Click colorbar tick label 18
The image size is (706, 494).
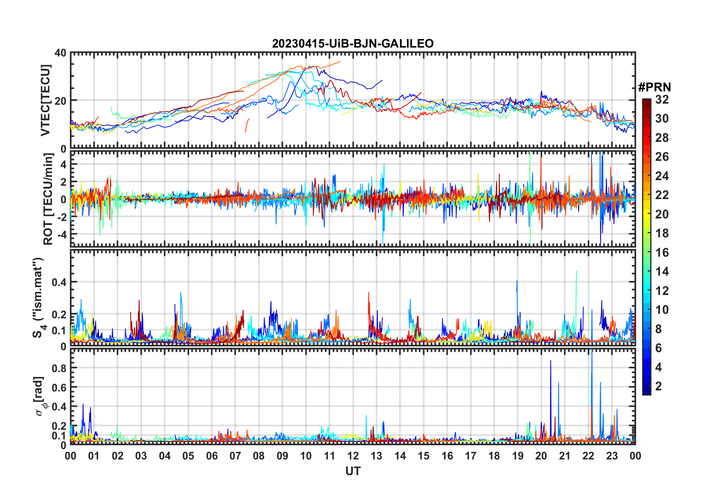[662, 233]
